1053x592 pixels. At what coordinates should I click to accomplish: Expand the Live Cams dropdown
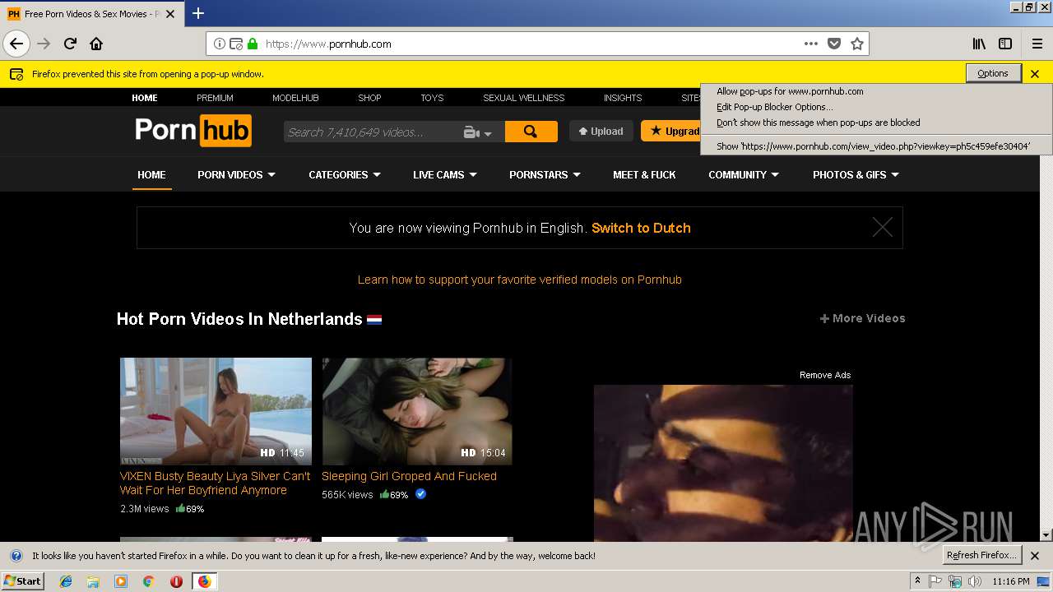[x=445, y=175]
